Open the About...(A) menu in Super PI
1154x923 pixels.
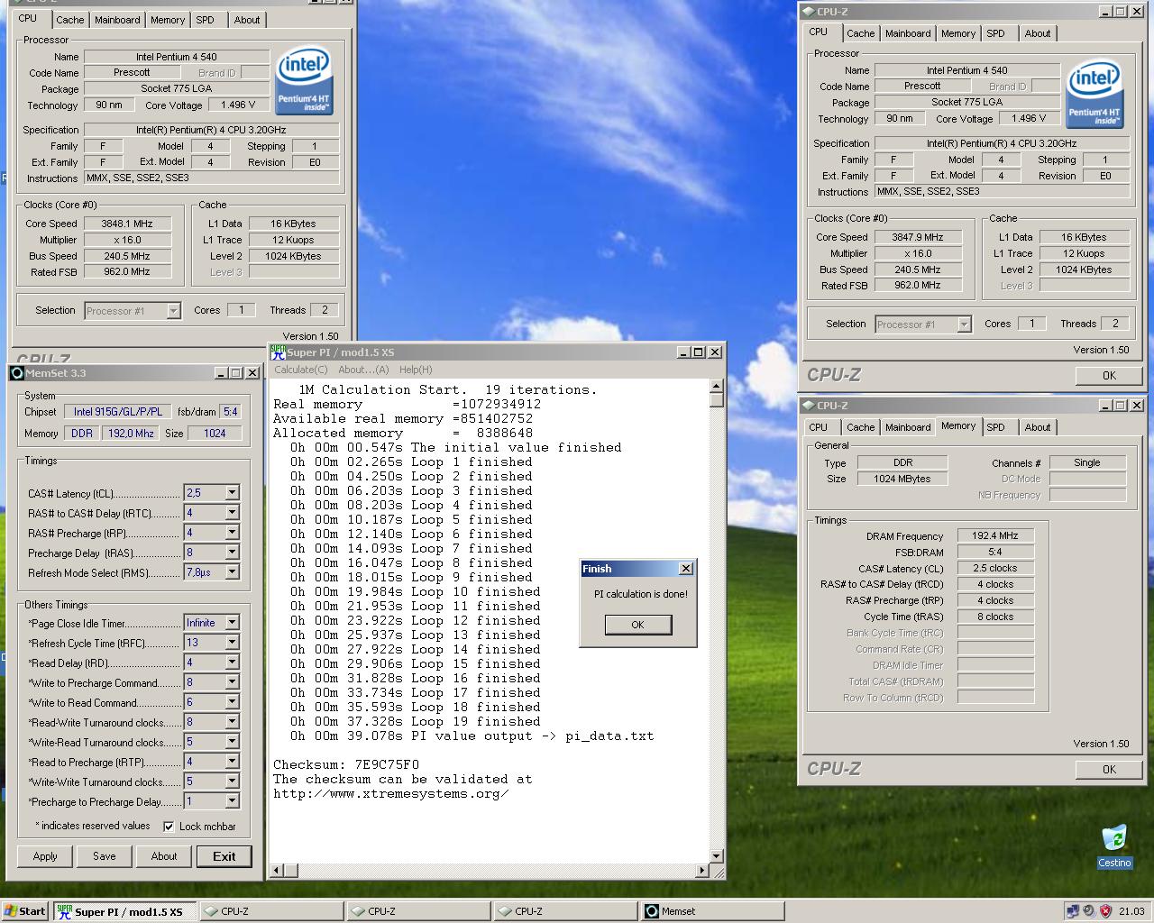coord(363,370)
